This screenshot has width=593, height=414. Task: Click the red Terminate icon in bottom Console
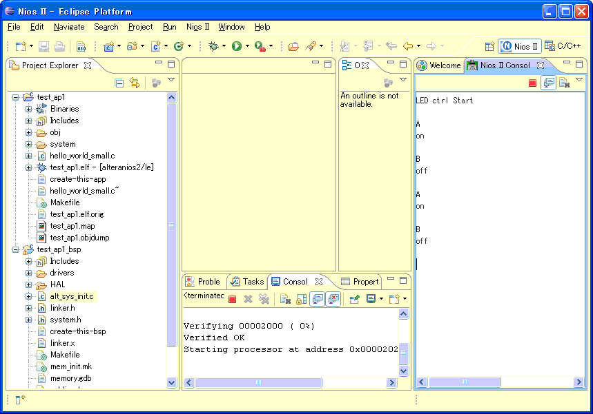click(232, 299)
